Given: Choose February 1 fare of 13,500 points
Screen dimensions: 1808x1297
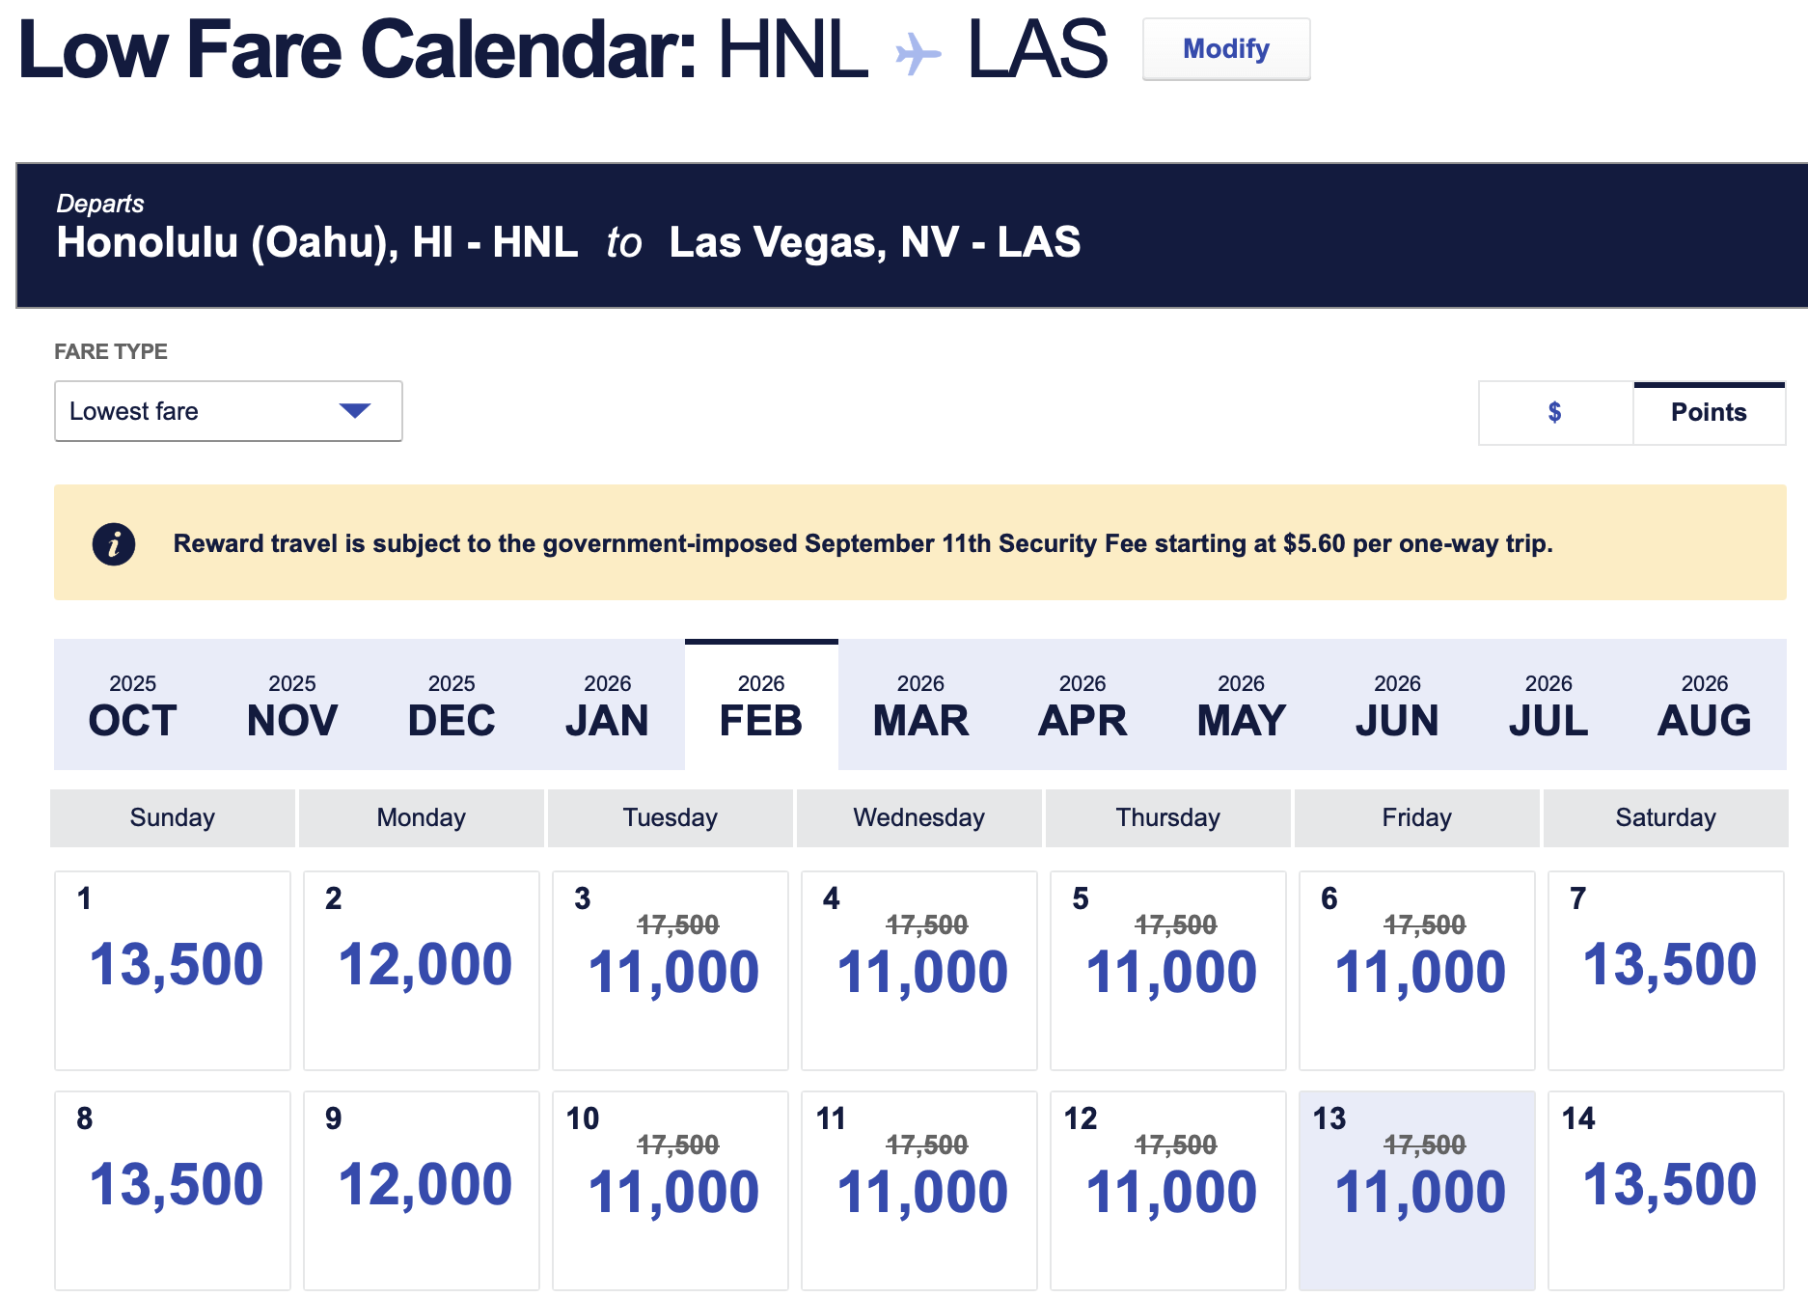Looking at the screenshot, I should pyautogui.click(x=173, y=971).
